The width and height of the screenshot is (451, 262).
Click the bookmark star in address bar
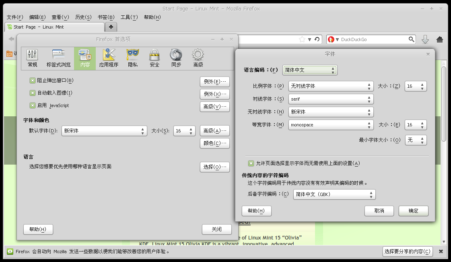tap(302, 39)
